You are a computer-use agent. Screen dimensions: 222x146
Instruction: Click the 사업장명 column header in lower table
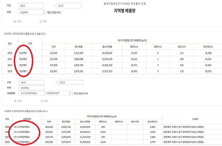[x=27, y=119]
